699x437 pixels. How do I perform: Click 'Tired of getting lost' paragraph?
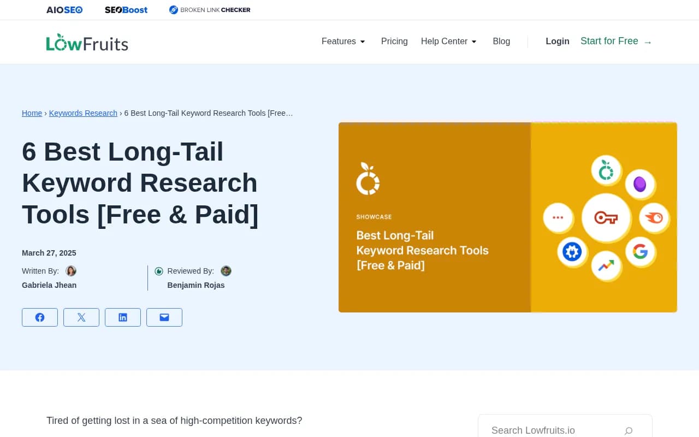click(174, 421)
